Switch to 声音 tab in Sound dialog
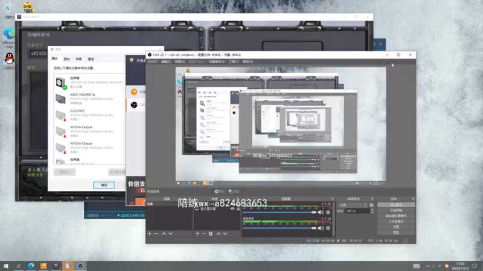 pyautogui.click(x=78, y=59)
